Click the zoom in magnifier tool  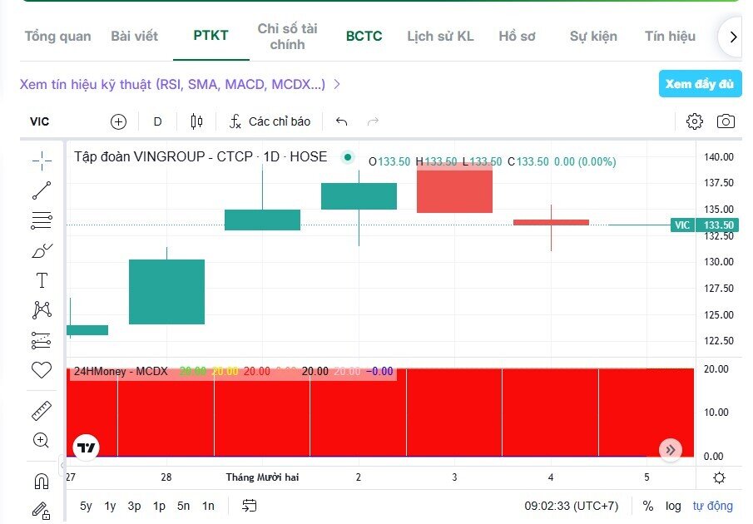point(41,441)
